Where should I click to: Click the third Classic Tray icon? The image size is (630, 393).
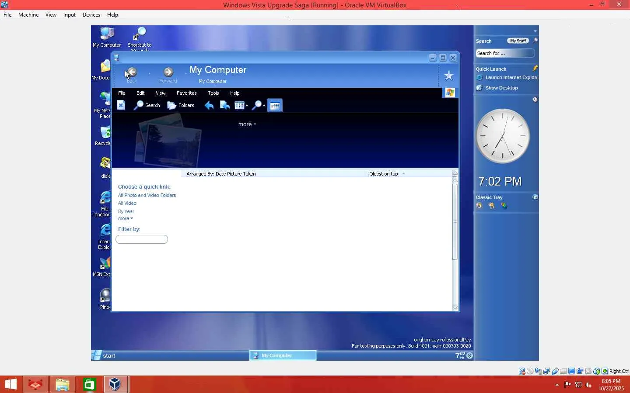[x=504, y=206]
